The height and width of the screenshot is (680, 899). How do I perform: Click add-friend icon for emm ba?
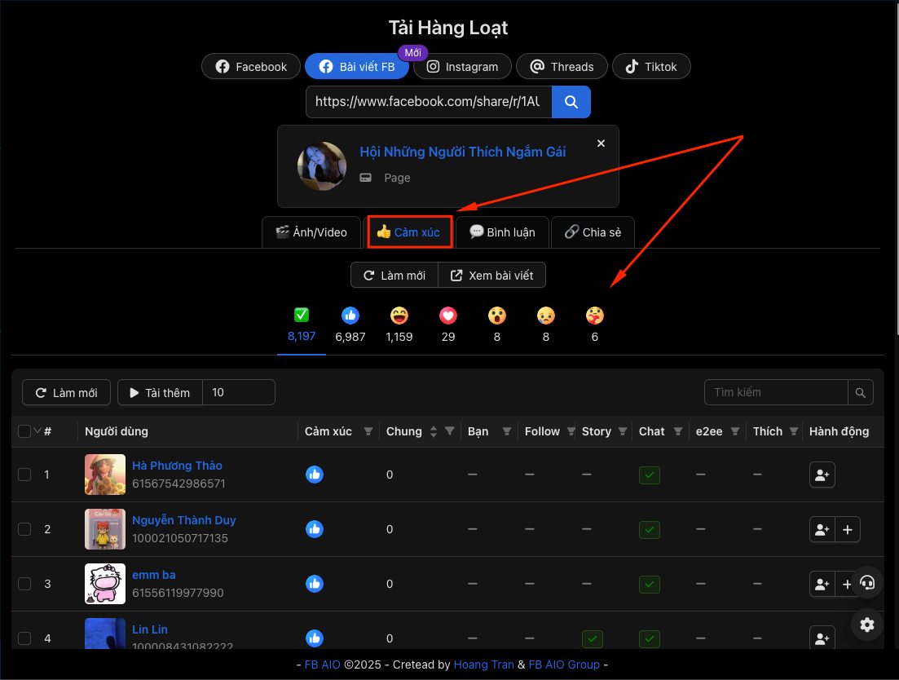coord(822,584)
